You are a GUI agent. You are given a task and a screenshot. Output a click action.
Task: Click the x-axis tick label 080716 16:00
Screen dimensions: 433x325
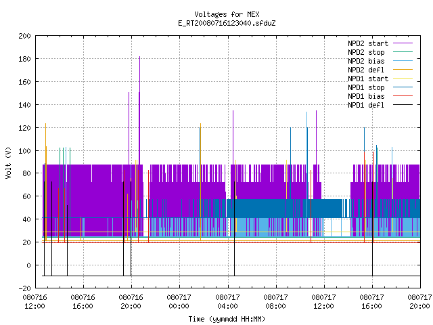(83, 302)
